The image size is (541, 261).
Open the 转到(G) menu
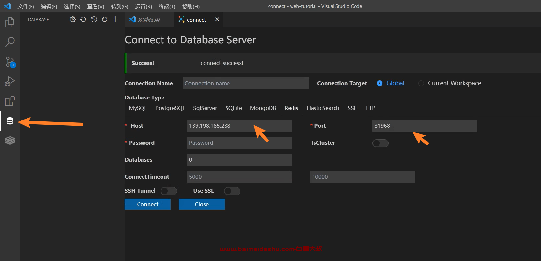pyautogui.click(x=119, y=6)
